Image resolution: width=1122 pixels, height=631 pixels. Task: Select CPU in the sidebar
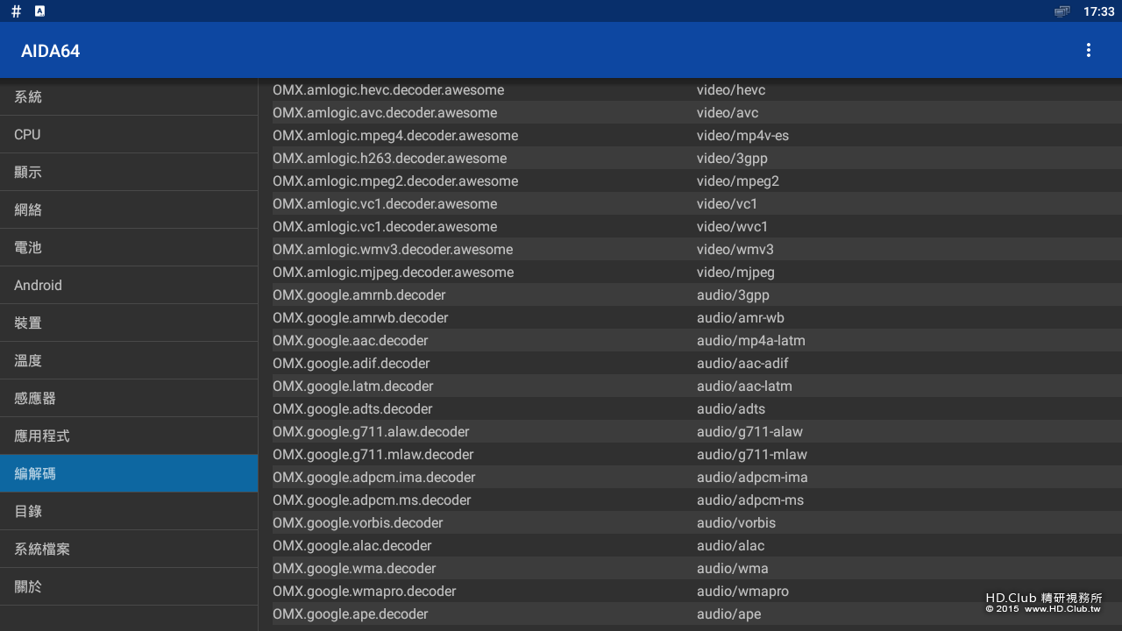pos(129,134)
